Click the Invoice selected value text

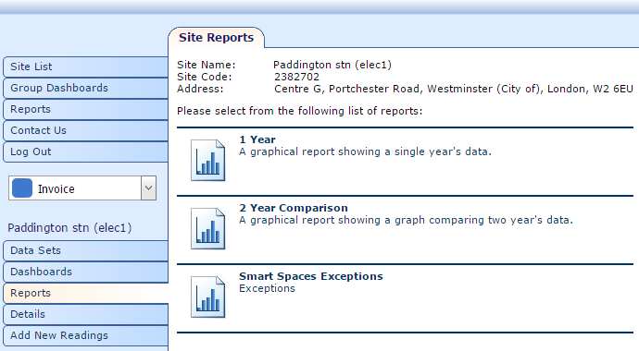(56, 189)
